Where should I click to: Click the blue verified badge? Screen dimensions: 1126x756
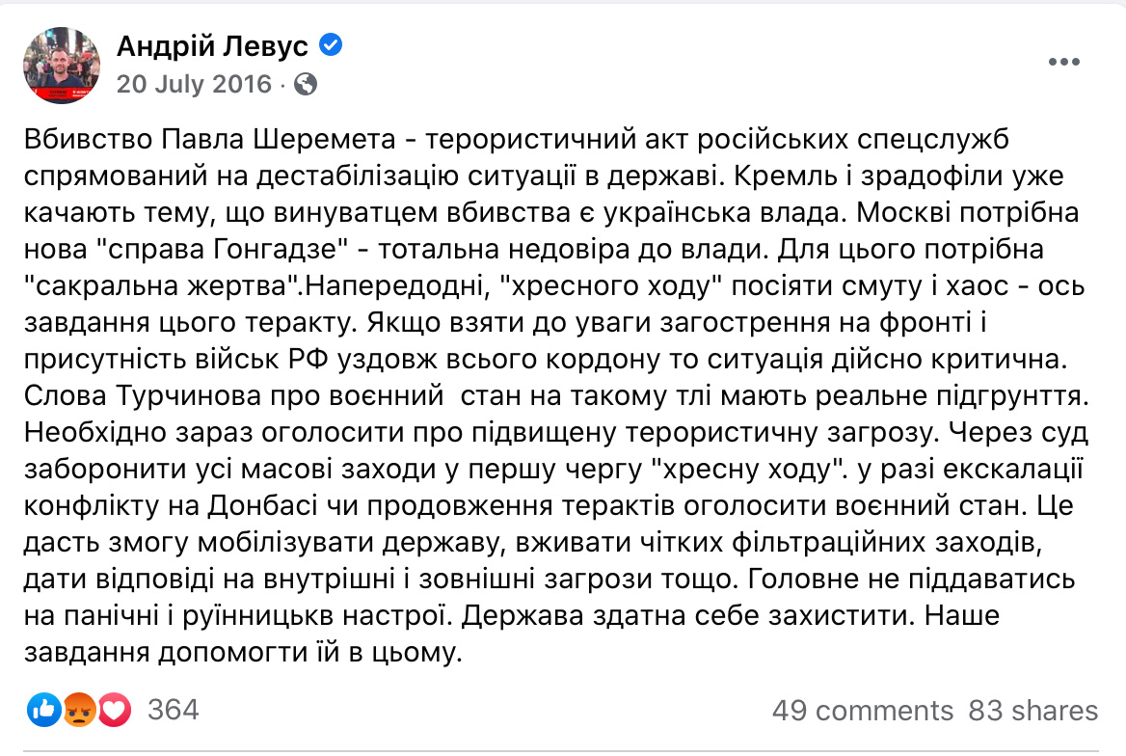331,44
